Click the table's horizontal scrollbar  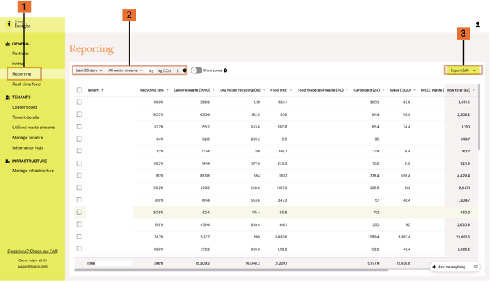[x=231, y=270]
